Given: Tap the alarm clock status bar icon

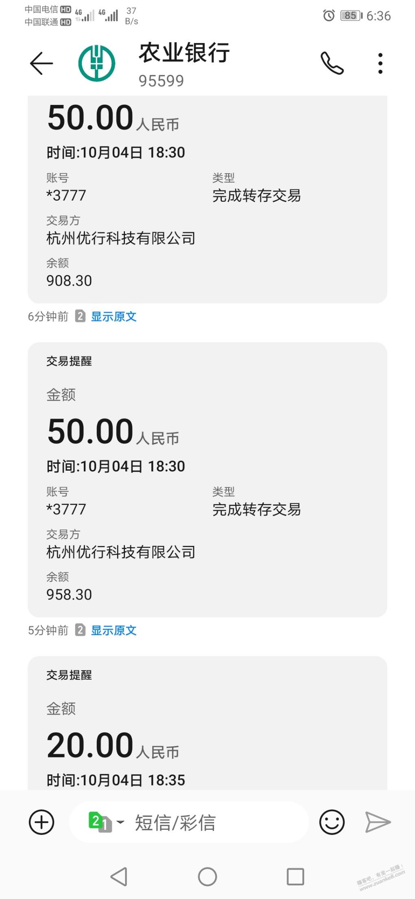Looking at the screenshot, I should pyautogui.click(x=329, y=15).
